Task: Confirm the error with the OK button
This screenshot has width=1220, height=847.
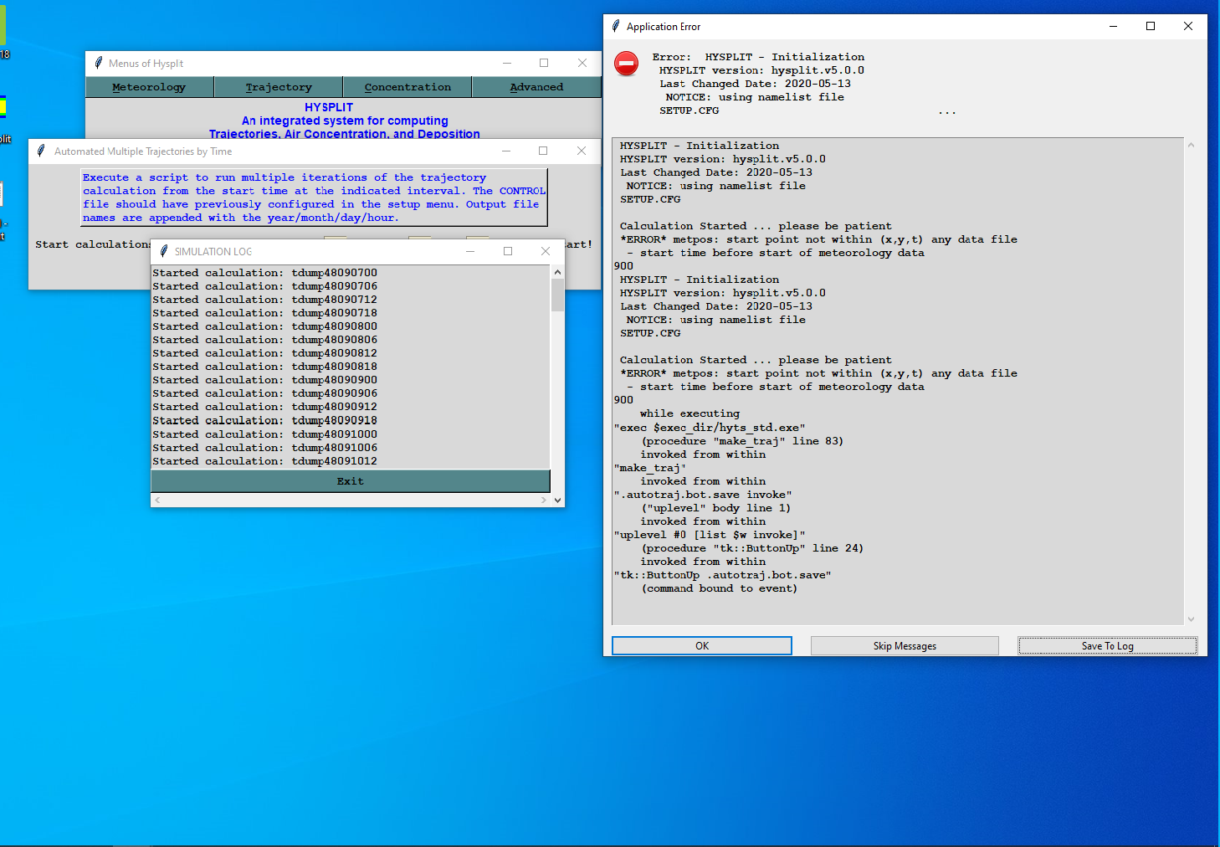Action: 702,646
